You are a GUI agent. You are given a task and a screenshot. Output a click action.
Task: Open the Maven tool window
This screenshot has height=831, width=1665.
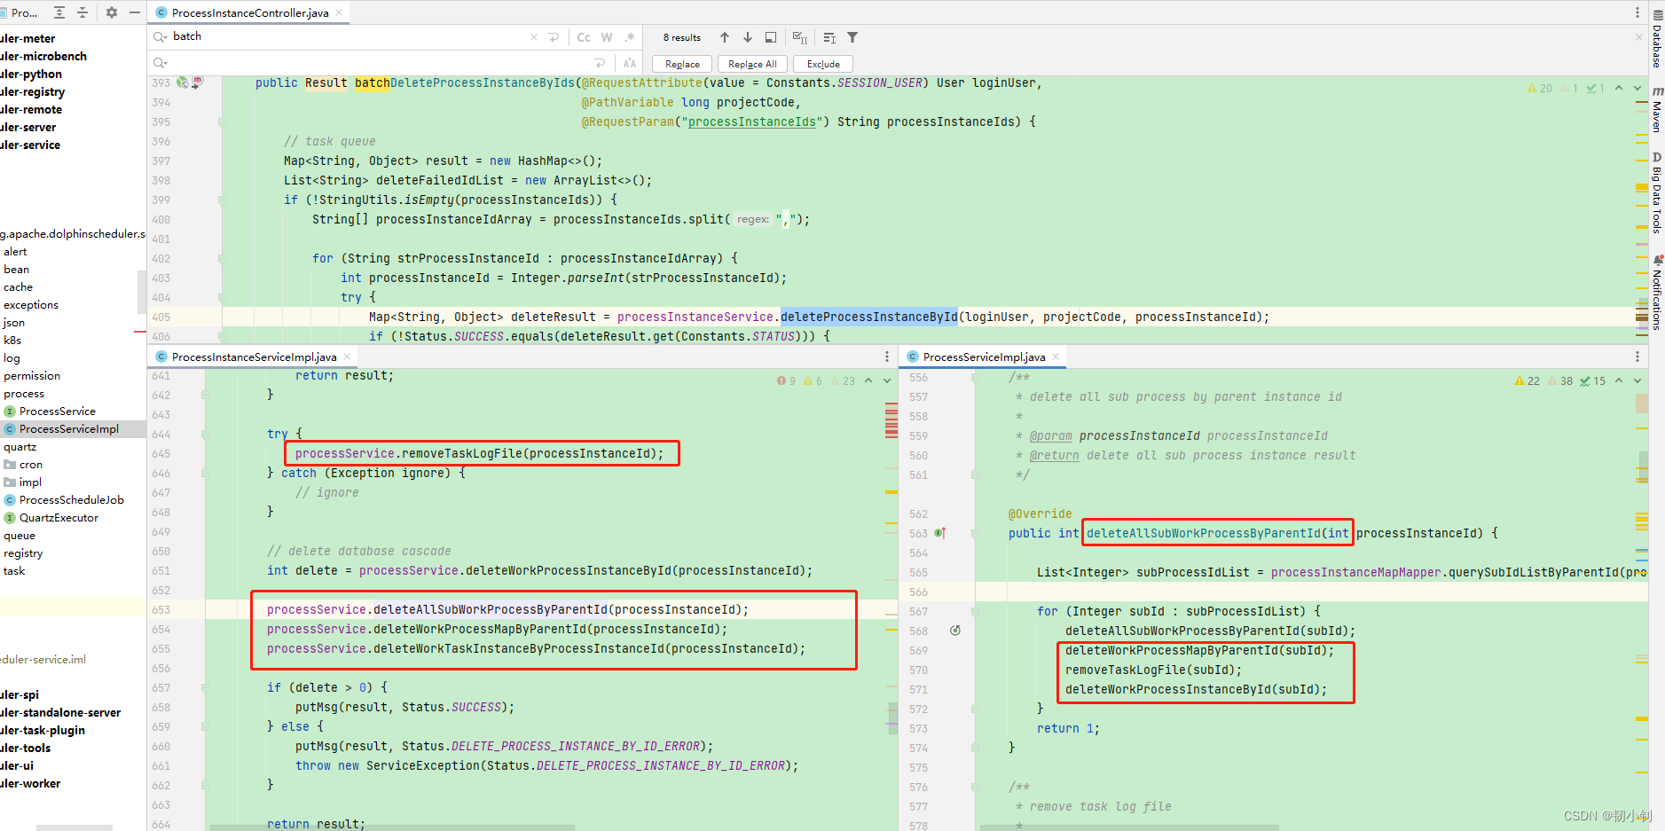(1656, 109)
